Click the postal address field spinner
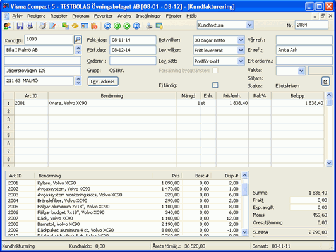The width and height of the screenshot is (336, 252). point(78,81)
